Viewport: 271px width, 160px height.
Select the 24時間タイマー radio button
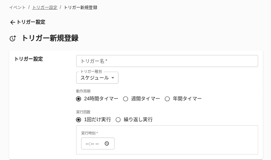(78, 99)
